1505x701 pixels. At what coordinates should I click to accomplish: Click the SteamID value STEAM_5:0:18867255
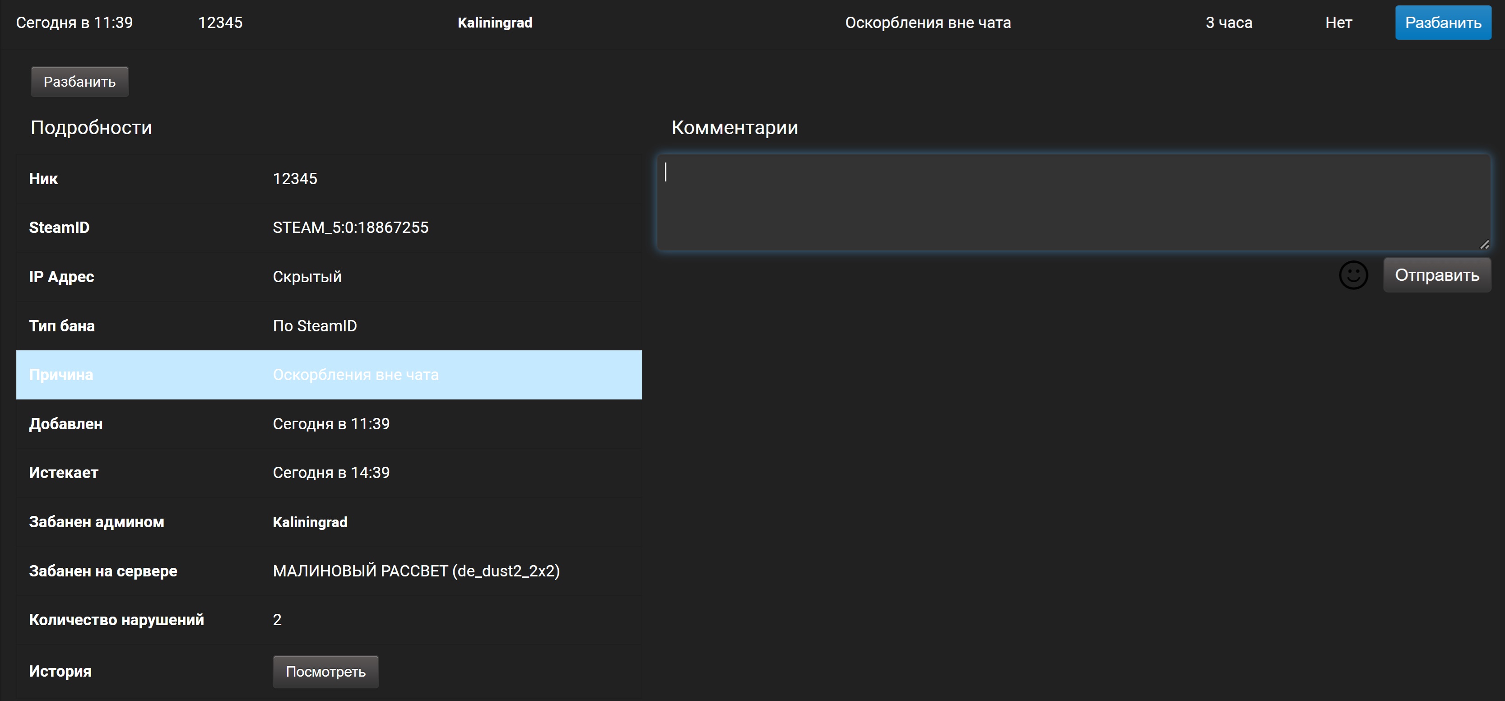tap(350, 228)
